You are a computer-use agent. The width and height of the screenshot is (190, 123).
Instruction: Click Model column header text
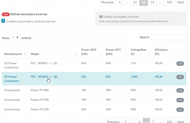pos(35,54)
